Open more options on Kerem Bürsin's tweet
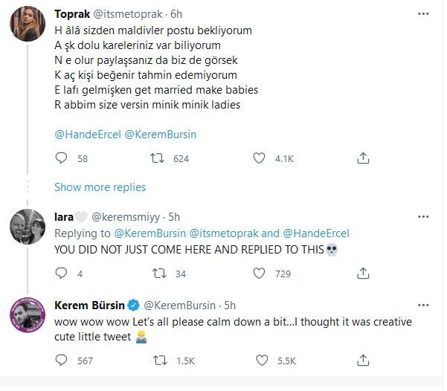Image resolution: width=447 pixels, height=391 pixels. pyautogui.click(x=423, y=305)
